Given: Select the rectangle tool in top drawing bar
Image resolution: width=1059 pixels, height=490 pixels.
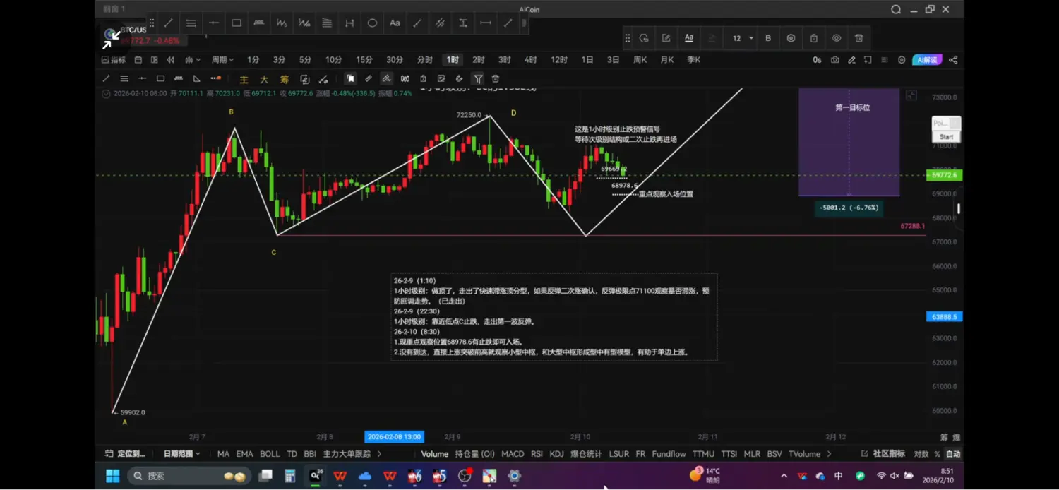Looking at the screenshot, I should point(237,23).
